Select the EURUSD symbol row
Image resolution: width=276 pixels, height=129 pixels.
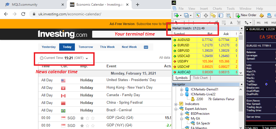pos(205,45)
